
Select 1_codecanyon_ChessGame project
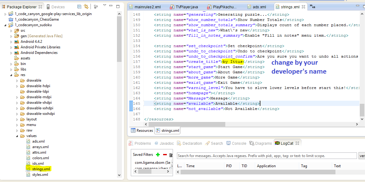pos(37,19)
